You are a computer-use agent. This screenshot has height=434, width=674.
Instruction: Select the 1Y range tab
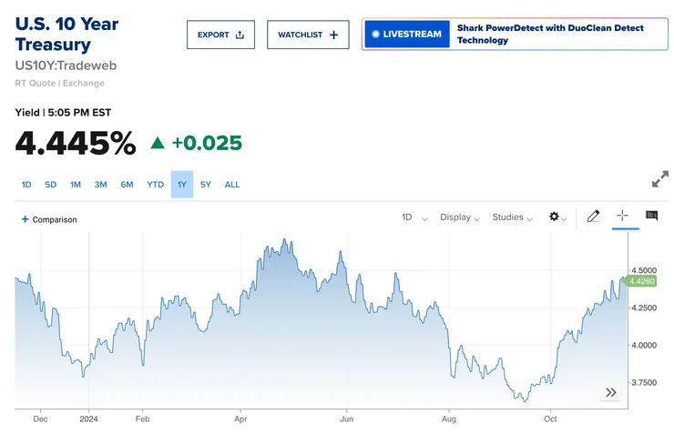pyautogui.click(x=182, y=185)
